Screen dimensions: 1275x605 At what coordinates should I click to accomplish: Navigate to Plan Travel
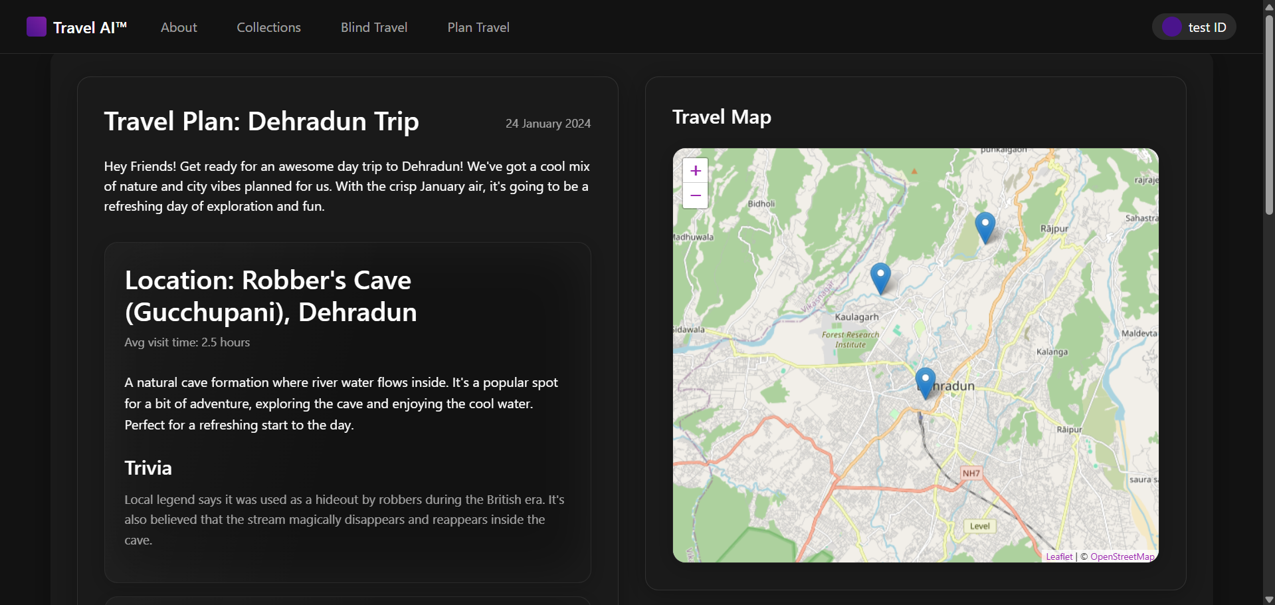[x=478, y=27]
